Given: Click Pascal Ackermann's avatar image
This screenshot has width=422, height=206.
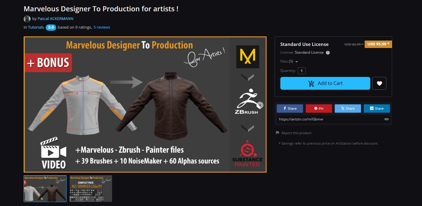Looking at the screenshot, I should click(x=27, y=19).
